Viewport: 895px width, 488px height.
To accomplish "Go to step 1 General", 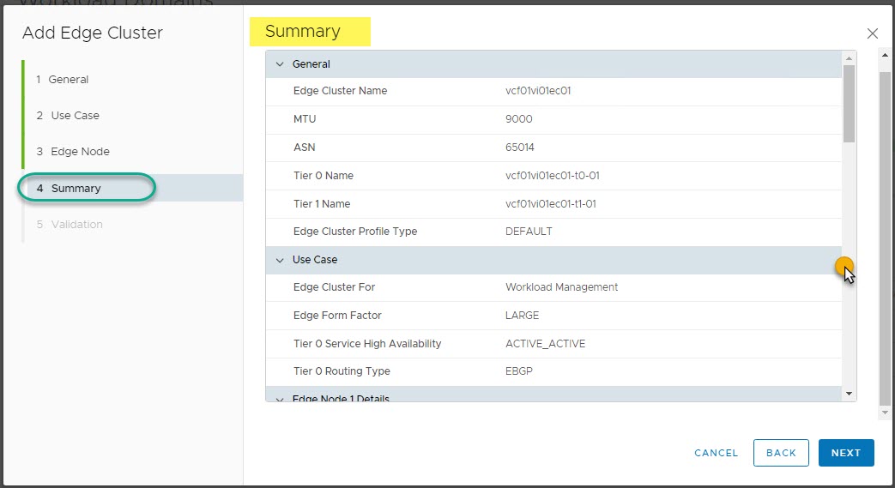I will 69,80.
